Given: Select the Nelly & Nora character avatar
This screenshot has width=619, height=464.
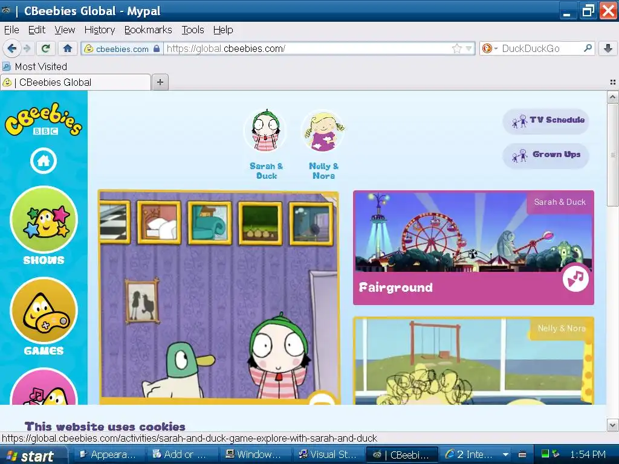Looking at the screenshot, I should pyautogui.click(x=323, y=131).
